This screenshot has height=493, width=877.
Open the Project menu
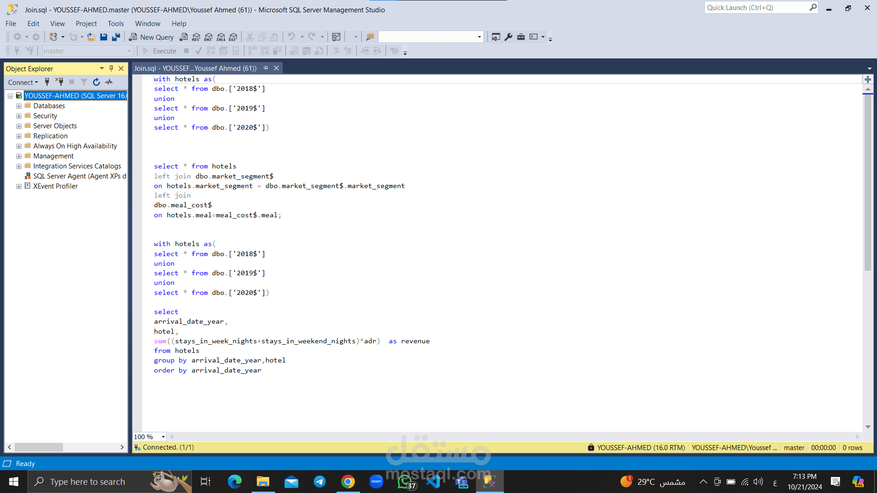tap(86, 23)
